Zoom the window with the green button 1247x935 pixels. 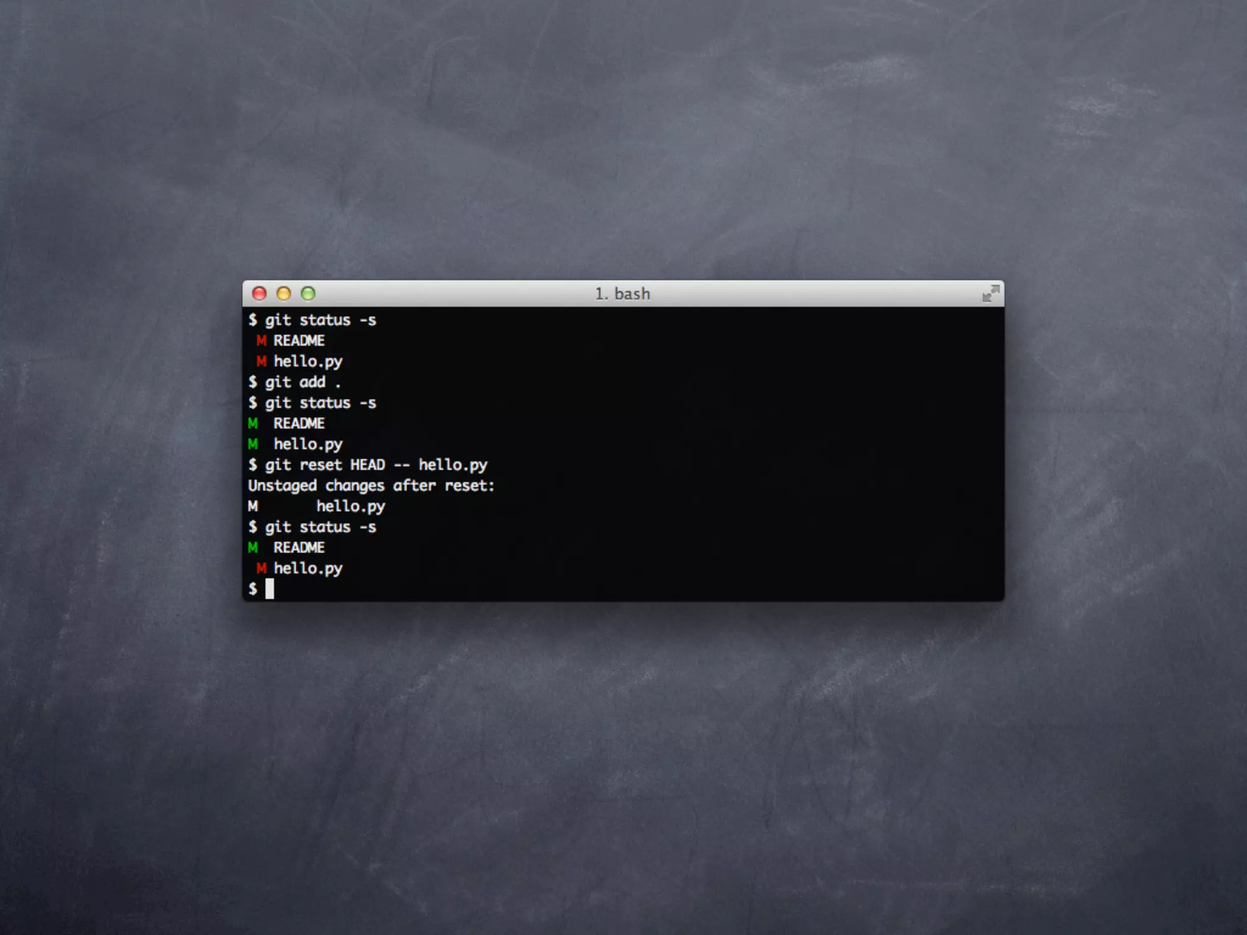pos(308,294)
